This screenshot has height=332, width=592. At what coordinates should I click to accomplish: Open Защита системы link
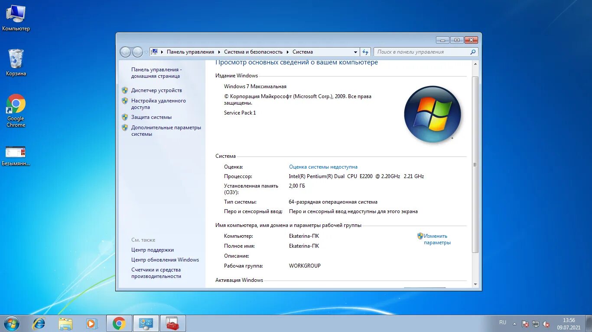pos(151,117)
